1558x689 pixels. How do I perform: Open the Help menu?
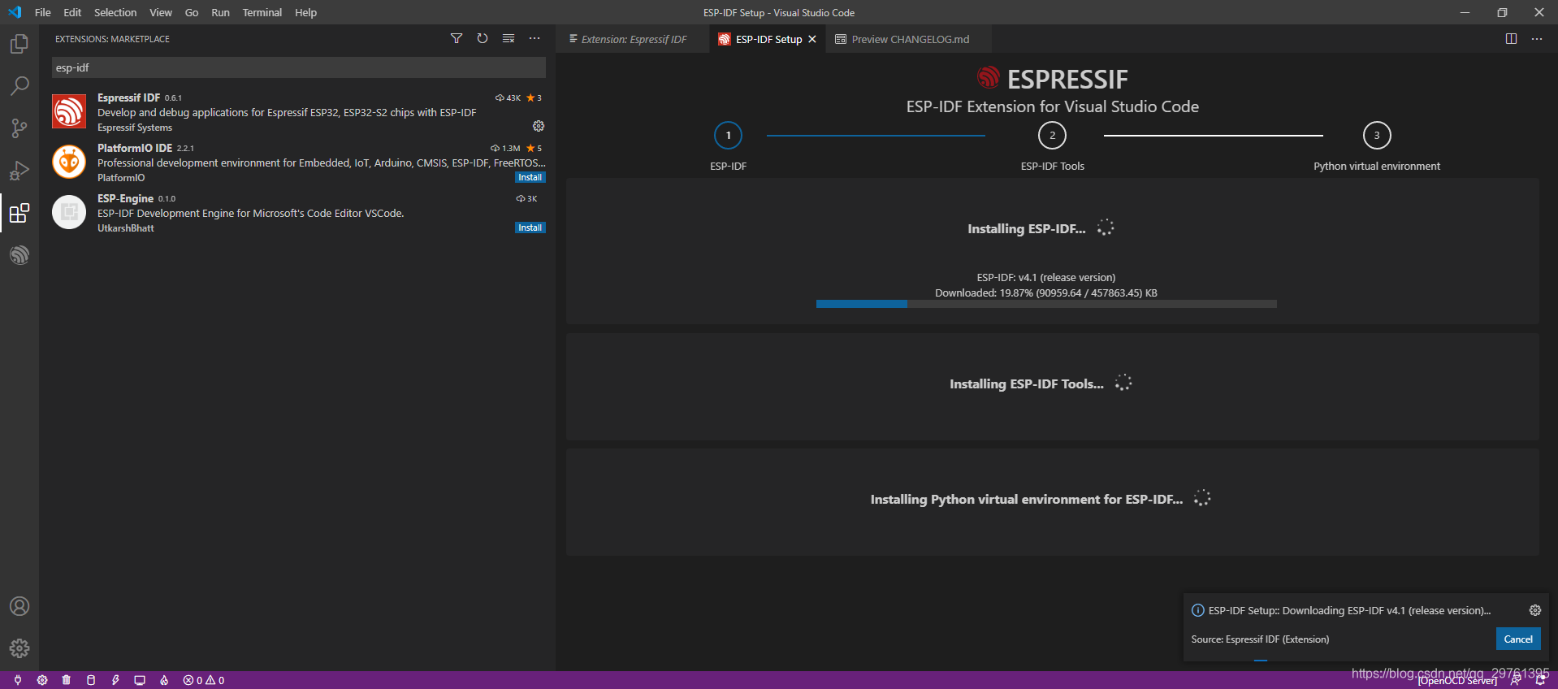tap(306, 12)
